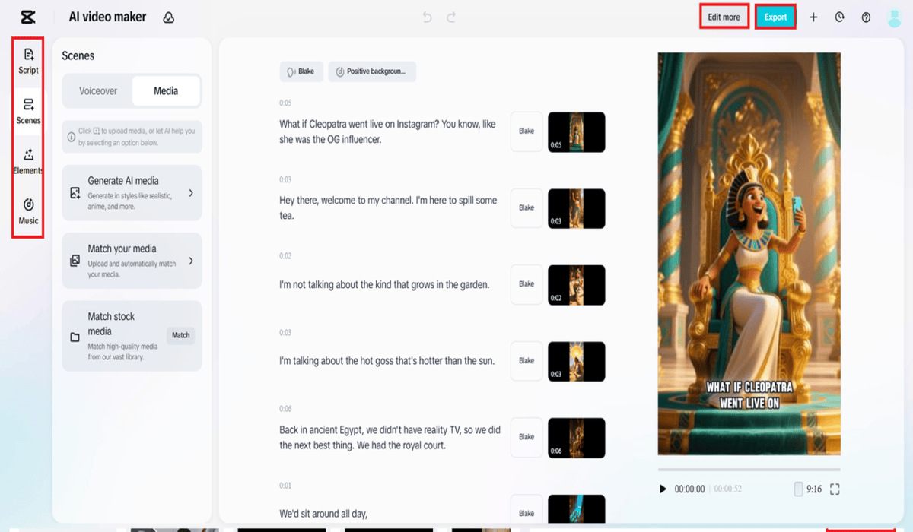The image size is (913, 532).
Task: Click the Match your media icon
Action: (75, 261)
